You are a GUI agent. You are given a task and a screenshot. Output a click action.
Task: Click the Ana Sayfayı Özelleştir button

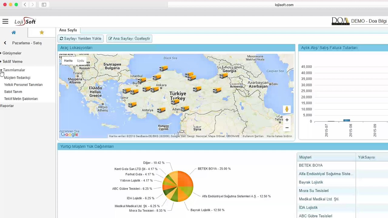tap(129, 38)
